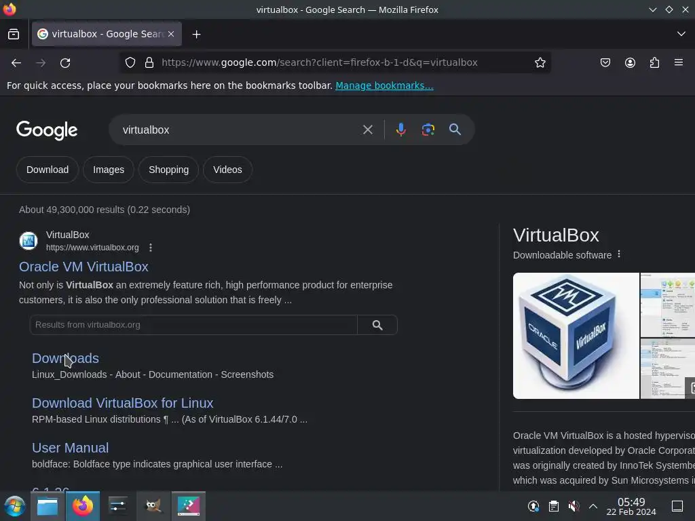Screen dimensions: 695x521
Task: Select the Shopping filter chip
Action: pos(168,170)
